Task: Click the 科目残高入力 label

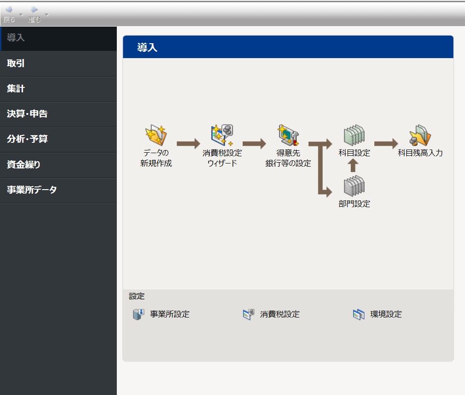Action: coord(420,153)
